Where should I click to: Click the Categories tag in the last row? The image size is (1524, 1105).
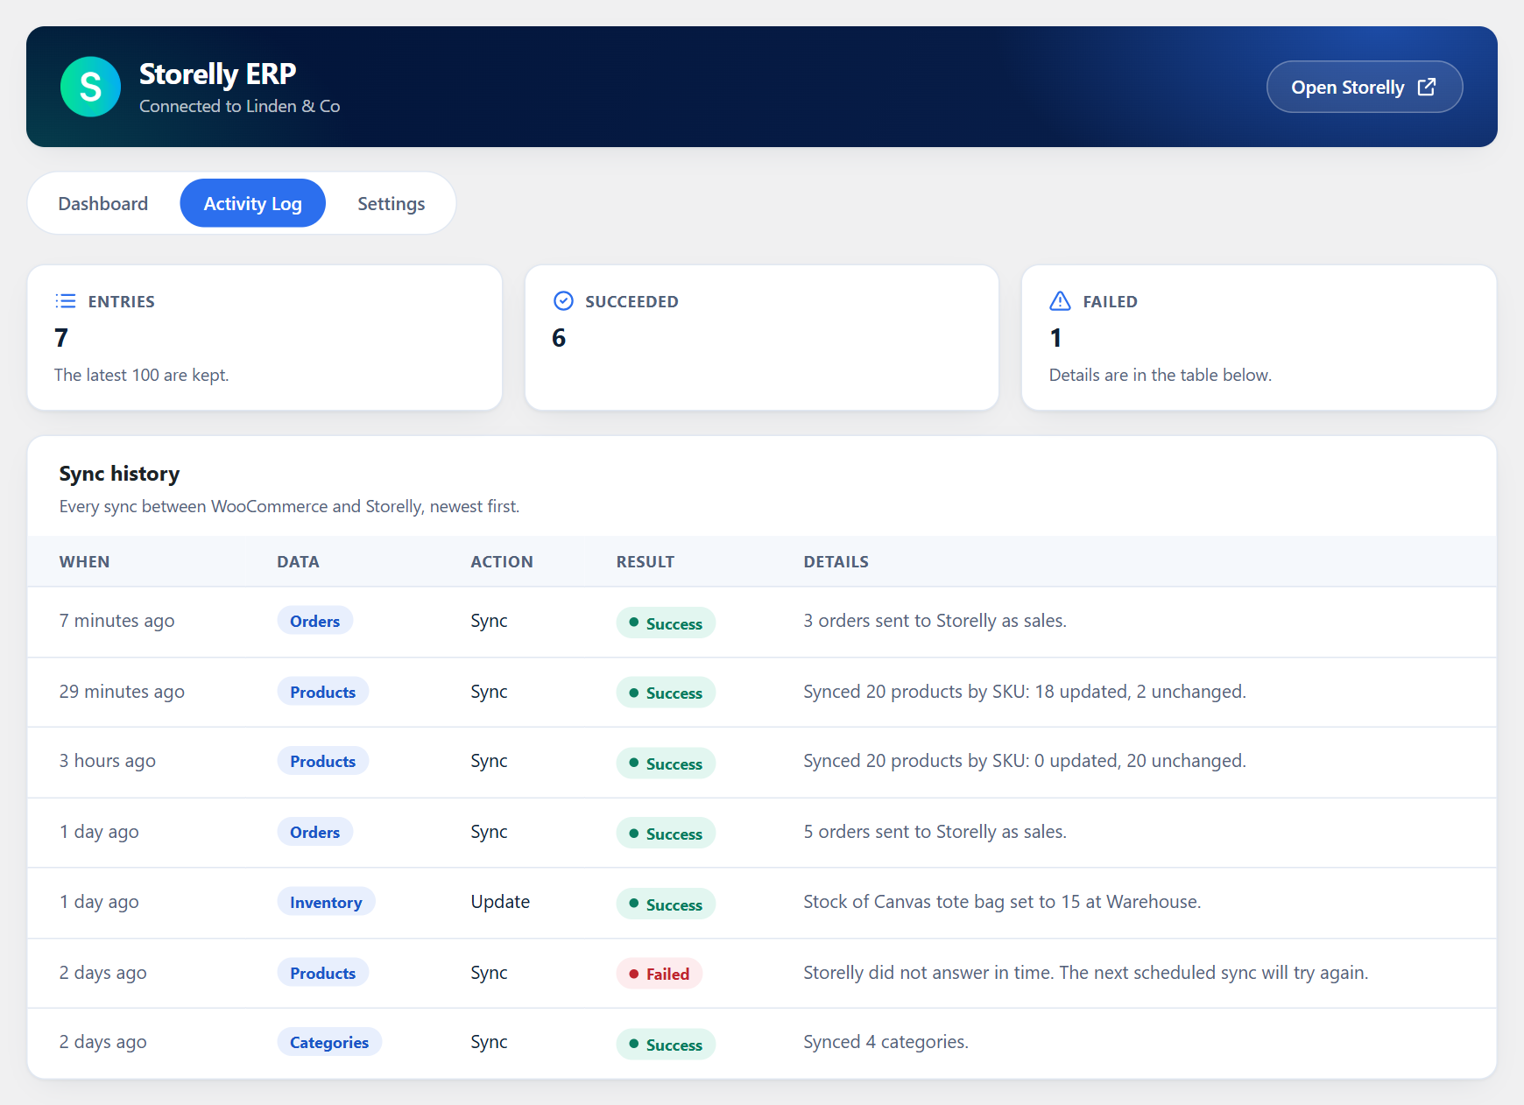[x=329, y=1042]
